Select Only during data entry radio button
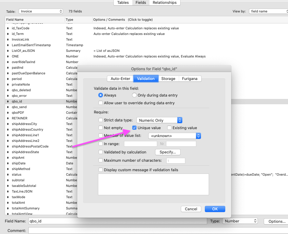This screenshot has height=234, width=288. click(x=134, y=95)
